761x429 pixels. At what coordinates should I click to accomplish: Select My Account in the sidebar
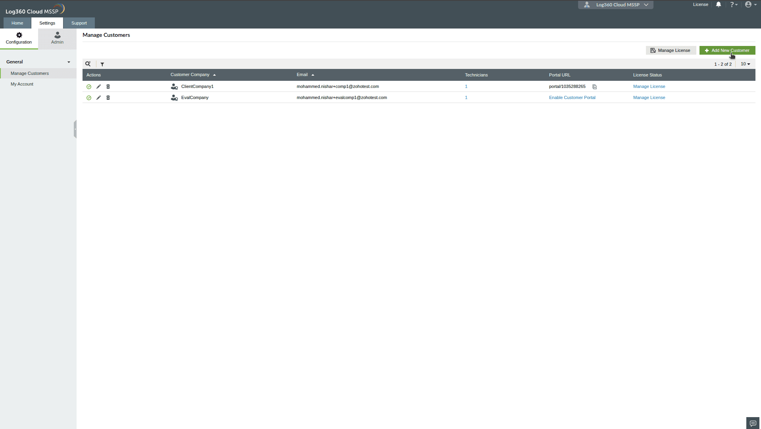[x=22, y=84]
